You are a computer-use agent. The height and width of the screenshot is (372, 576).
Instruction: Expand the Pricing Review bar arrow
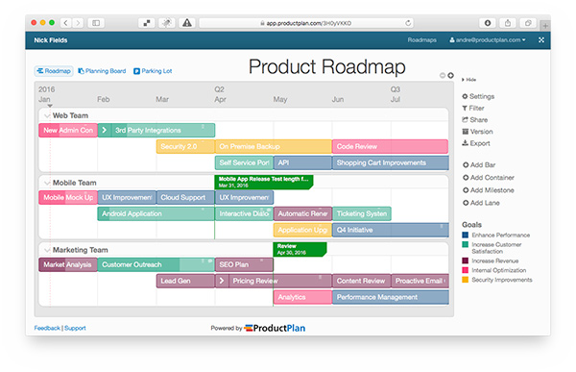(222, 281)
